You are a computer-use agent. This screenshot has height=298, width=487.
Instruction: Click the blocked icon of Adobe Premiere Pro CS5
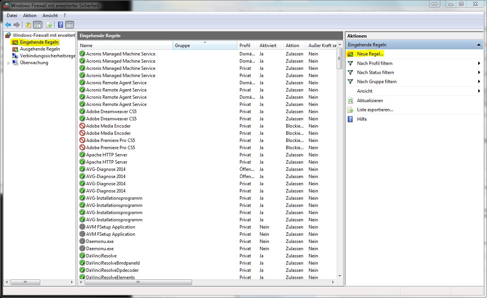pos(82,140)
